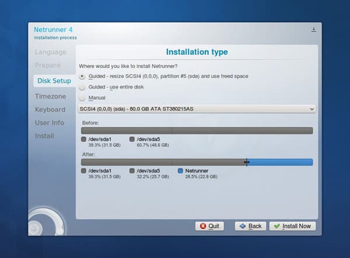Image resolution: width=350 pixels, height=258 pixels.
Task: Click the partition resize handle on After bar
Action: click(247, 162)
